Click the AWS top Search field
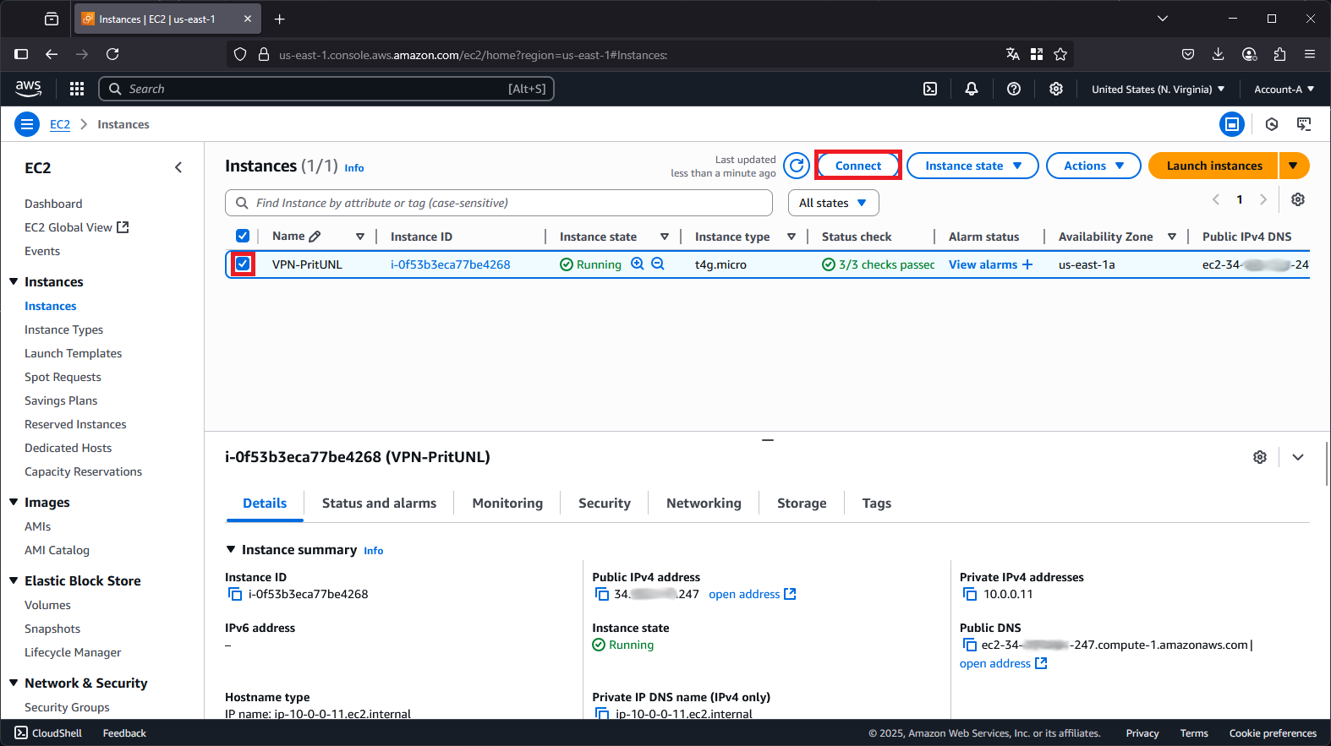 point(326,89)
